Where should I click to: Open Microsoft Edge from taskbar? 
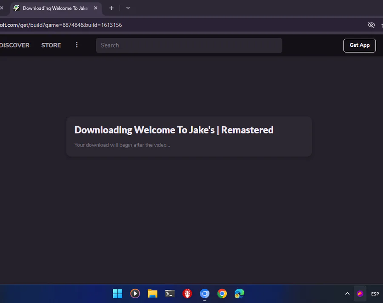(x=239, y=294)
